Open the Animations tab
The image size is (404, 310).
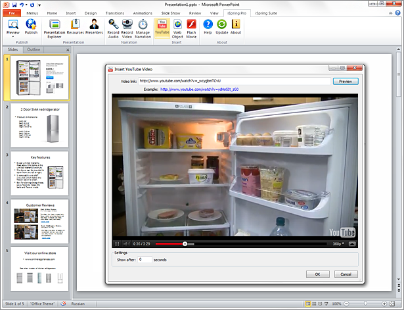point(143,13)
